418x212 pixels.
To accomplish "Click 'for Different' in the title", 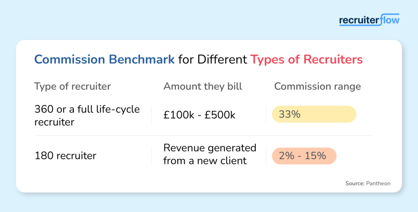I will click(x=213, y=60).
